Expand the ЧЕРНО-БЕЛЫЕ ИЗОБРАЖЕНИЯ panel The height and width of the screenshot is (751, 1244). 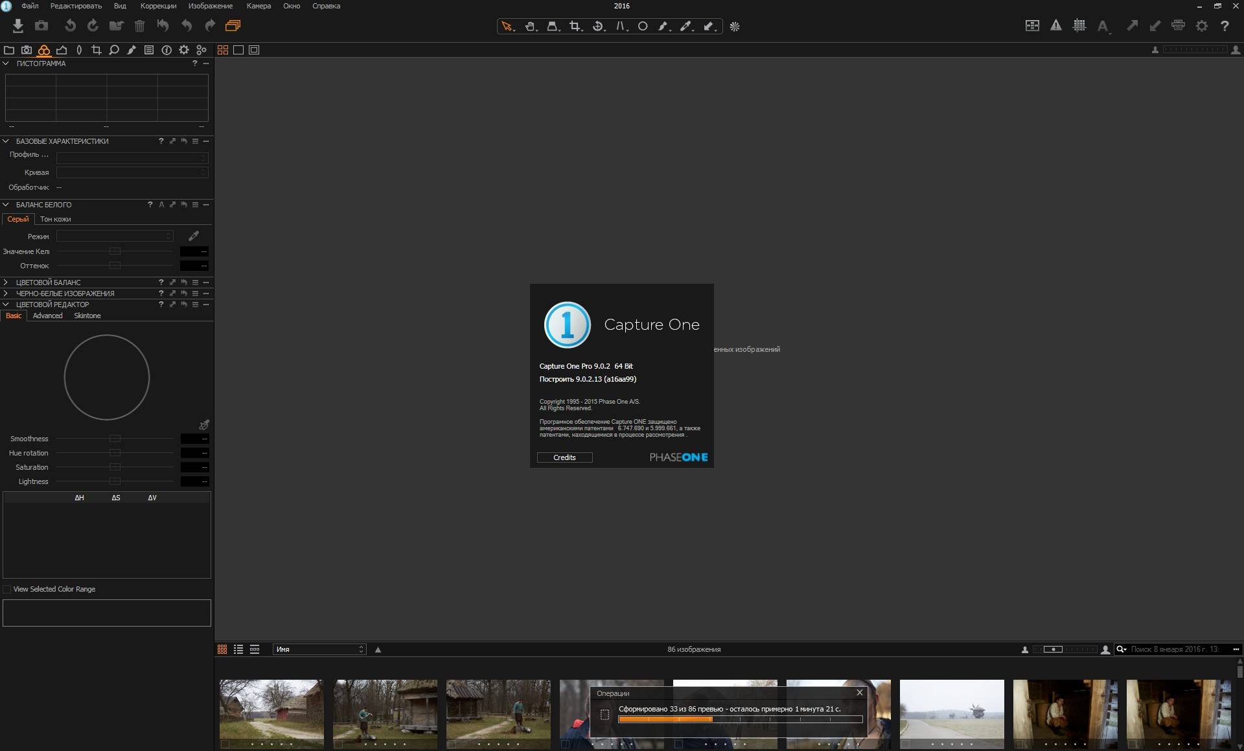coord(6,294)
